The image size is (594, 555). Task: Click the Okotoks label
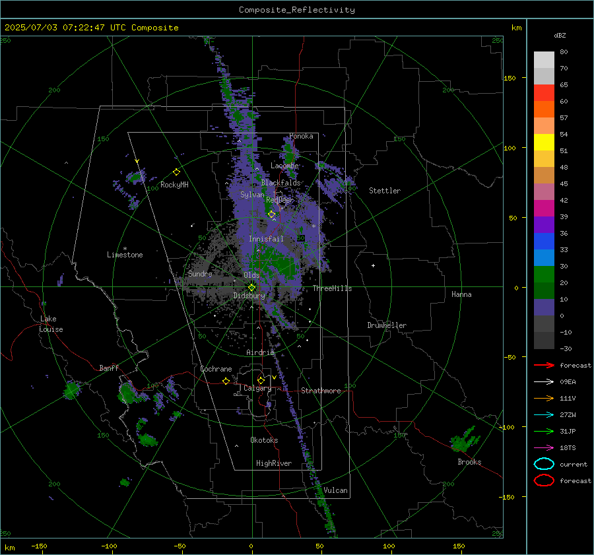click(264, 440)
